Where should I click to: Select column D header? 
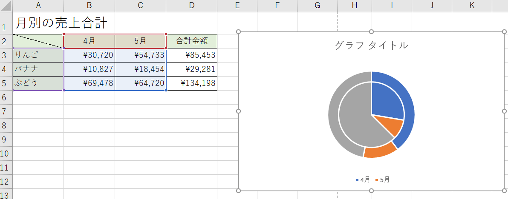pos(192,5)
